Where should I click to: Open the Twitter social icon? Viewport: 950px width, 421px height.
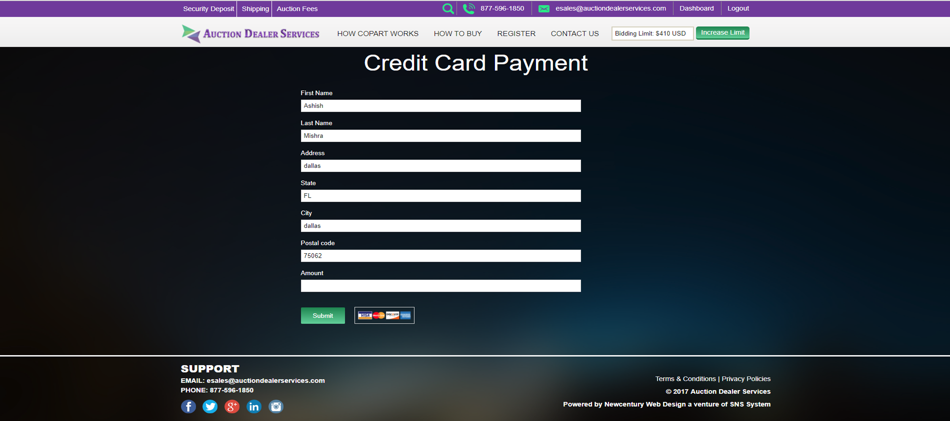(210, 407)
